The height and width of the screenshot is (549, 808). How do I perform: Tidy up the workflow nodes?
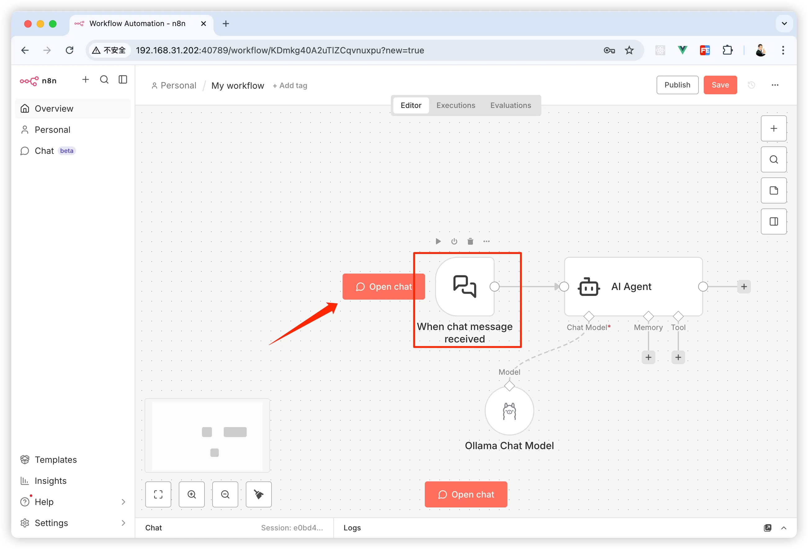(x=259, y=494)
